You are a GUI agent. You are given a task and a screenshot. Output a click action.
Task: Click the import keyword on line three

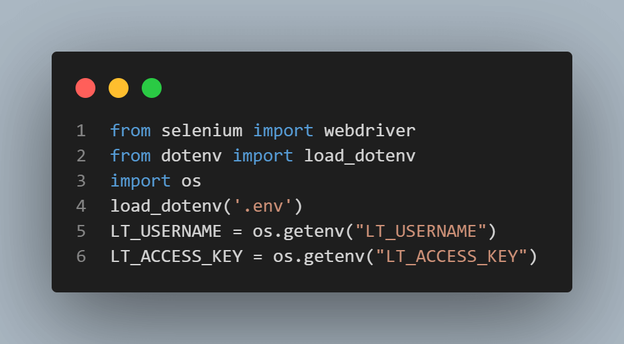point(140,181)
